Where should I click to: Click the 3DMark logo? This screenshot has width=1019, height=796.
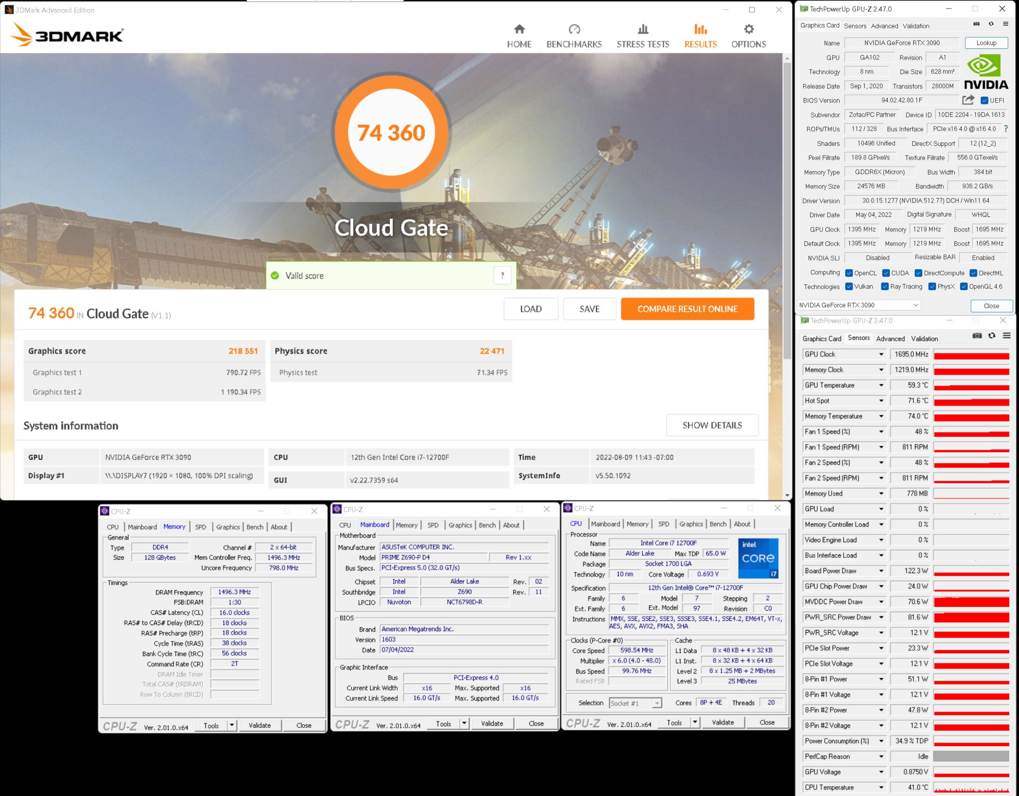[x=67, y=35]
